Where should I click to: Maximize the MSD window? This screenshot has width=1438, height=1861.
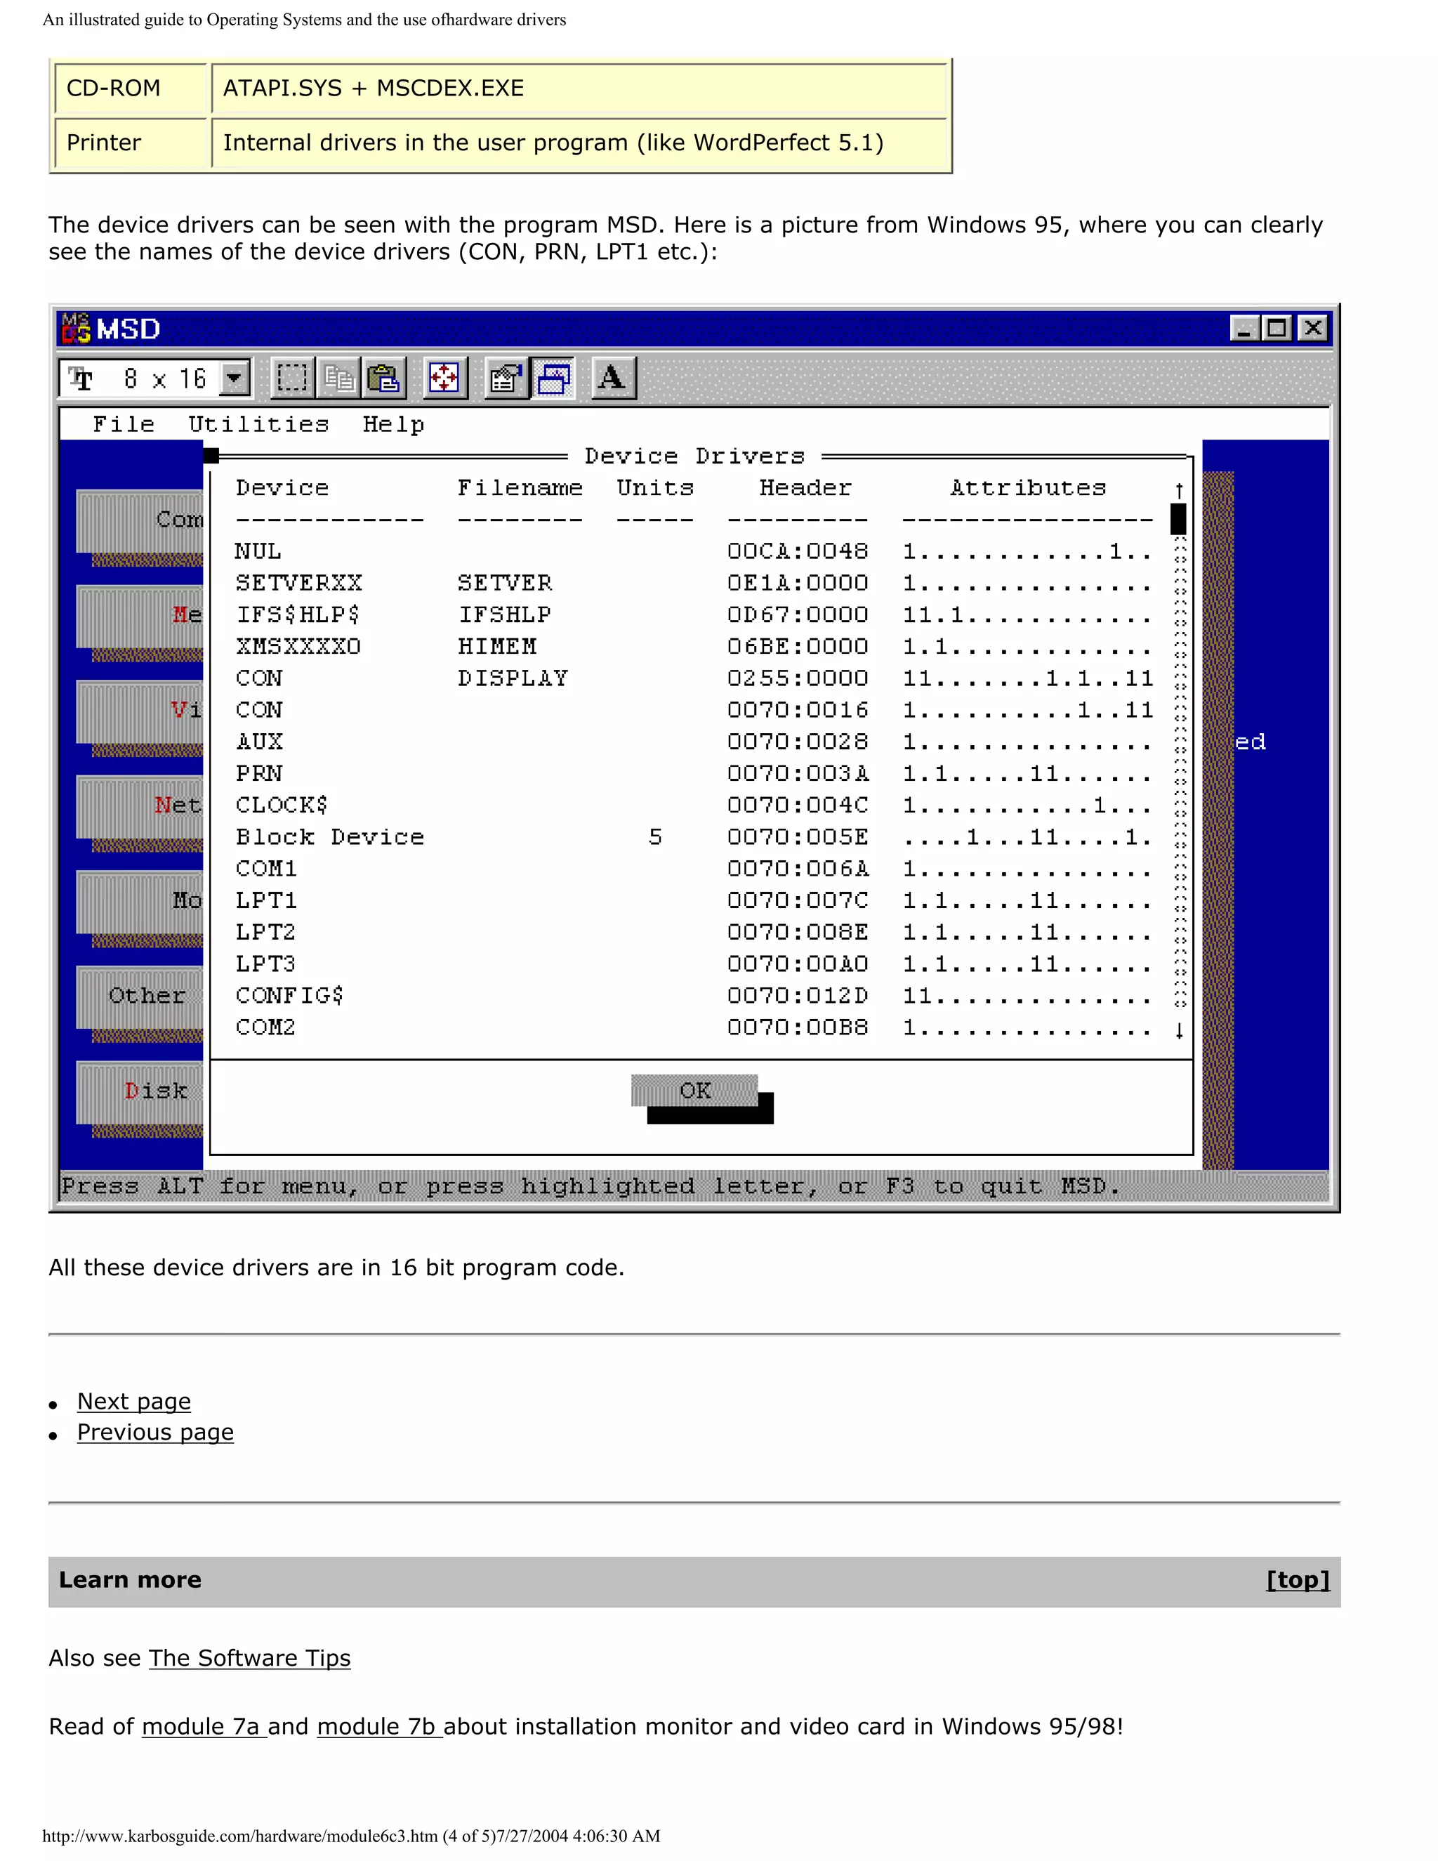pos(1277,329)
